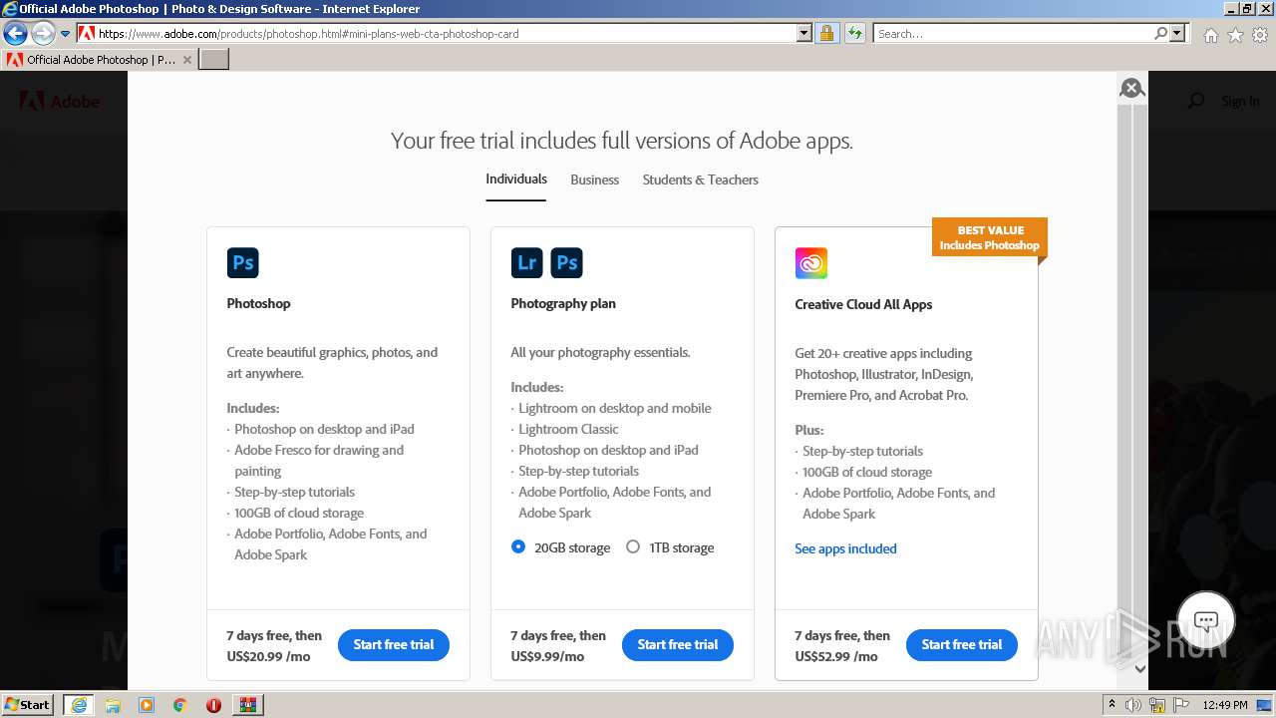Click the scrollbar down arrow in modal
The height and width of the screenshot is (718, 1276).
pyautogui.click(x=1140, y=669)
